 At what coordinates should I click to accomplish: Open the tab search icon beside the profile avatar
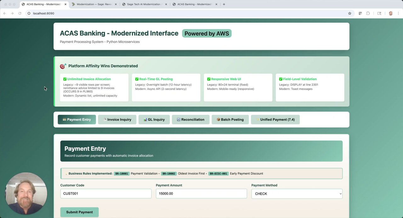point(379,14)
